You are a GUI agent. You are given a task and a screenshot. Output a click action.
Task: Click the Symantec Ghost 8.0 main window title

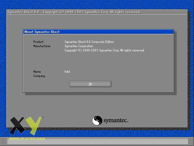point(23,12)
